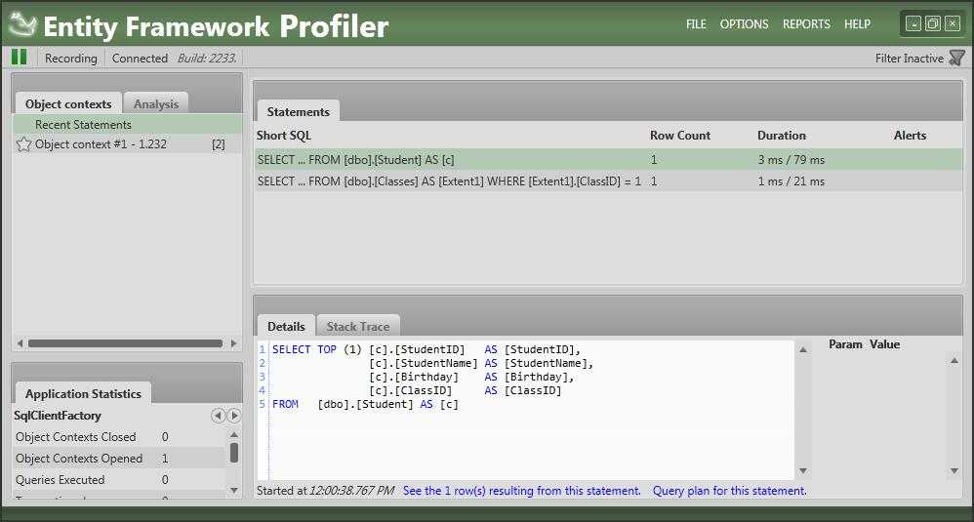Click the statistics list scrollbar thumb

tap(233, 453)
